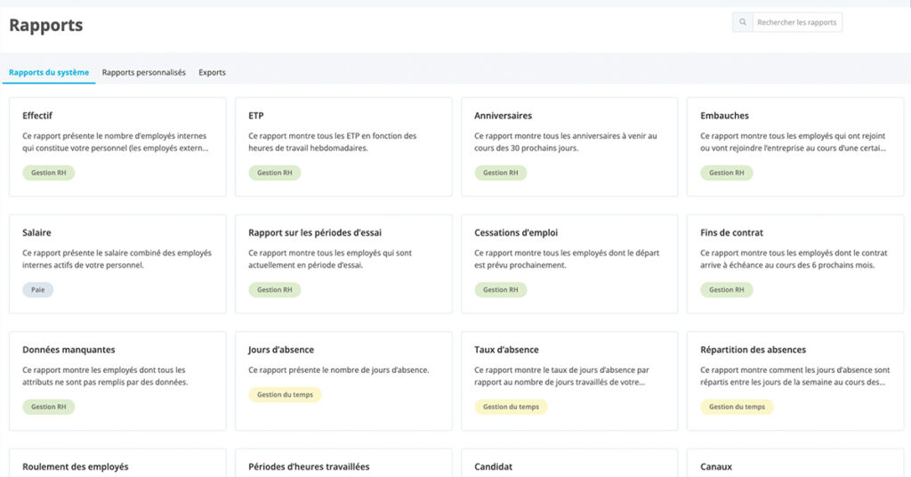This screenshot has width=911, height=477.
Task: Type in the Rechercher les rapports field
Action: point(796,22)
